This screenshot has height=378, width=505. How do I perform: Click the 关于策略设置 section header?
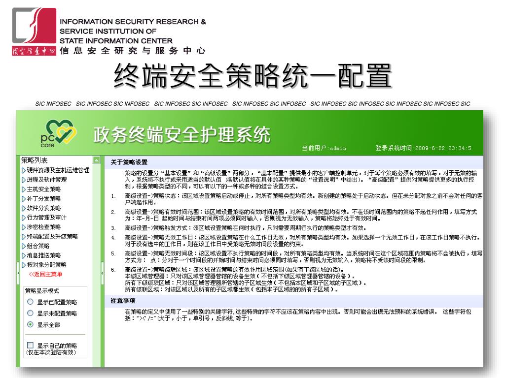(129, 162)
